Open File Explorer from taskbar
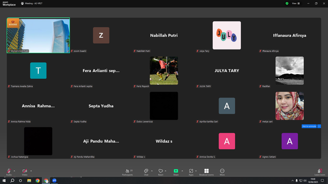The width and height of the screenshot is (328, 184). point(29,180)
